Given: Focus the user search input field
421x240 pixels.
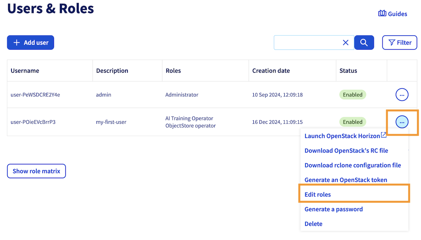Looking at the screenshot, I should 307,42.
